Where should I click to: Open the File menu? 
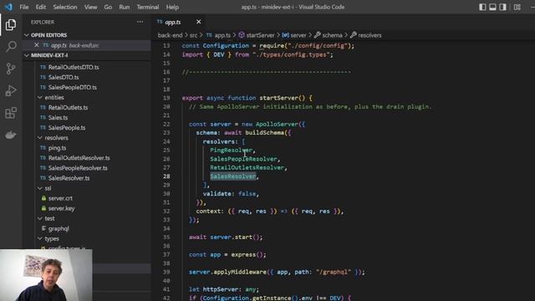pyautogui.click(x=24, y=7)
